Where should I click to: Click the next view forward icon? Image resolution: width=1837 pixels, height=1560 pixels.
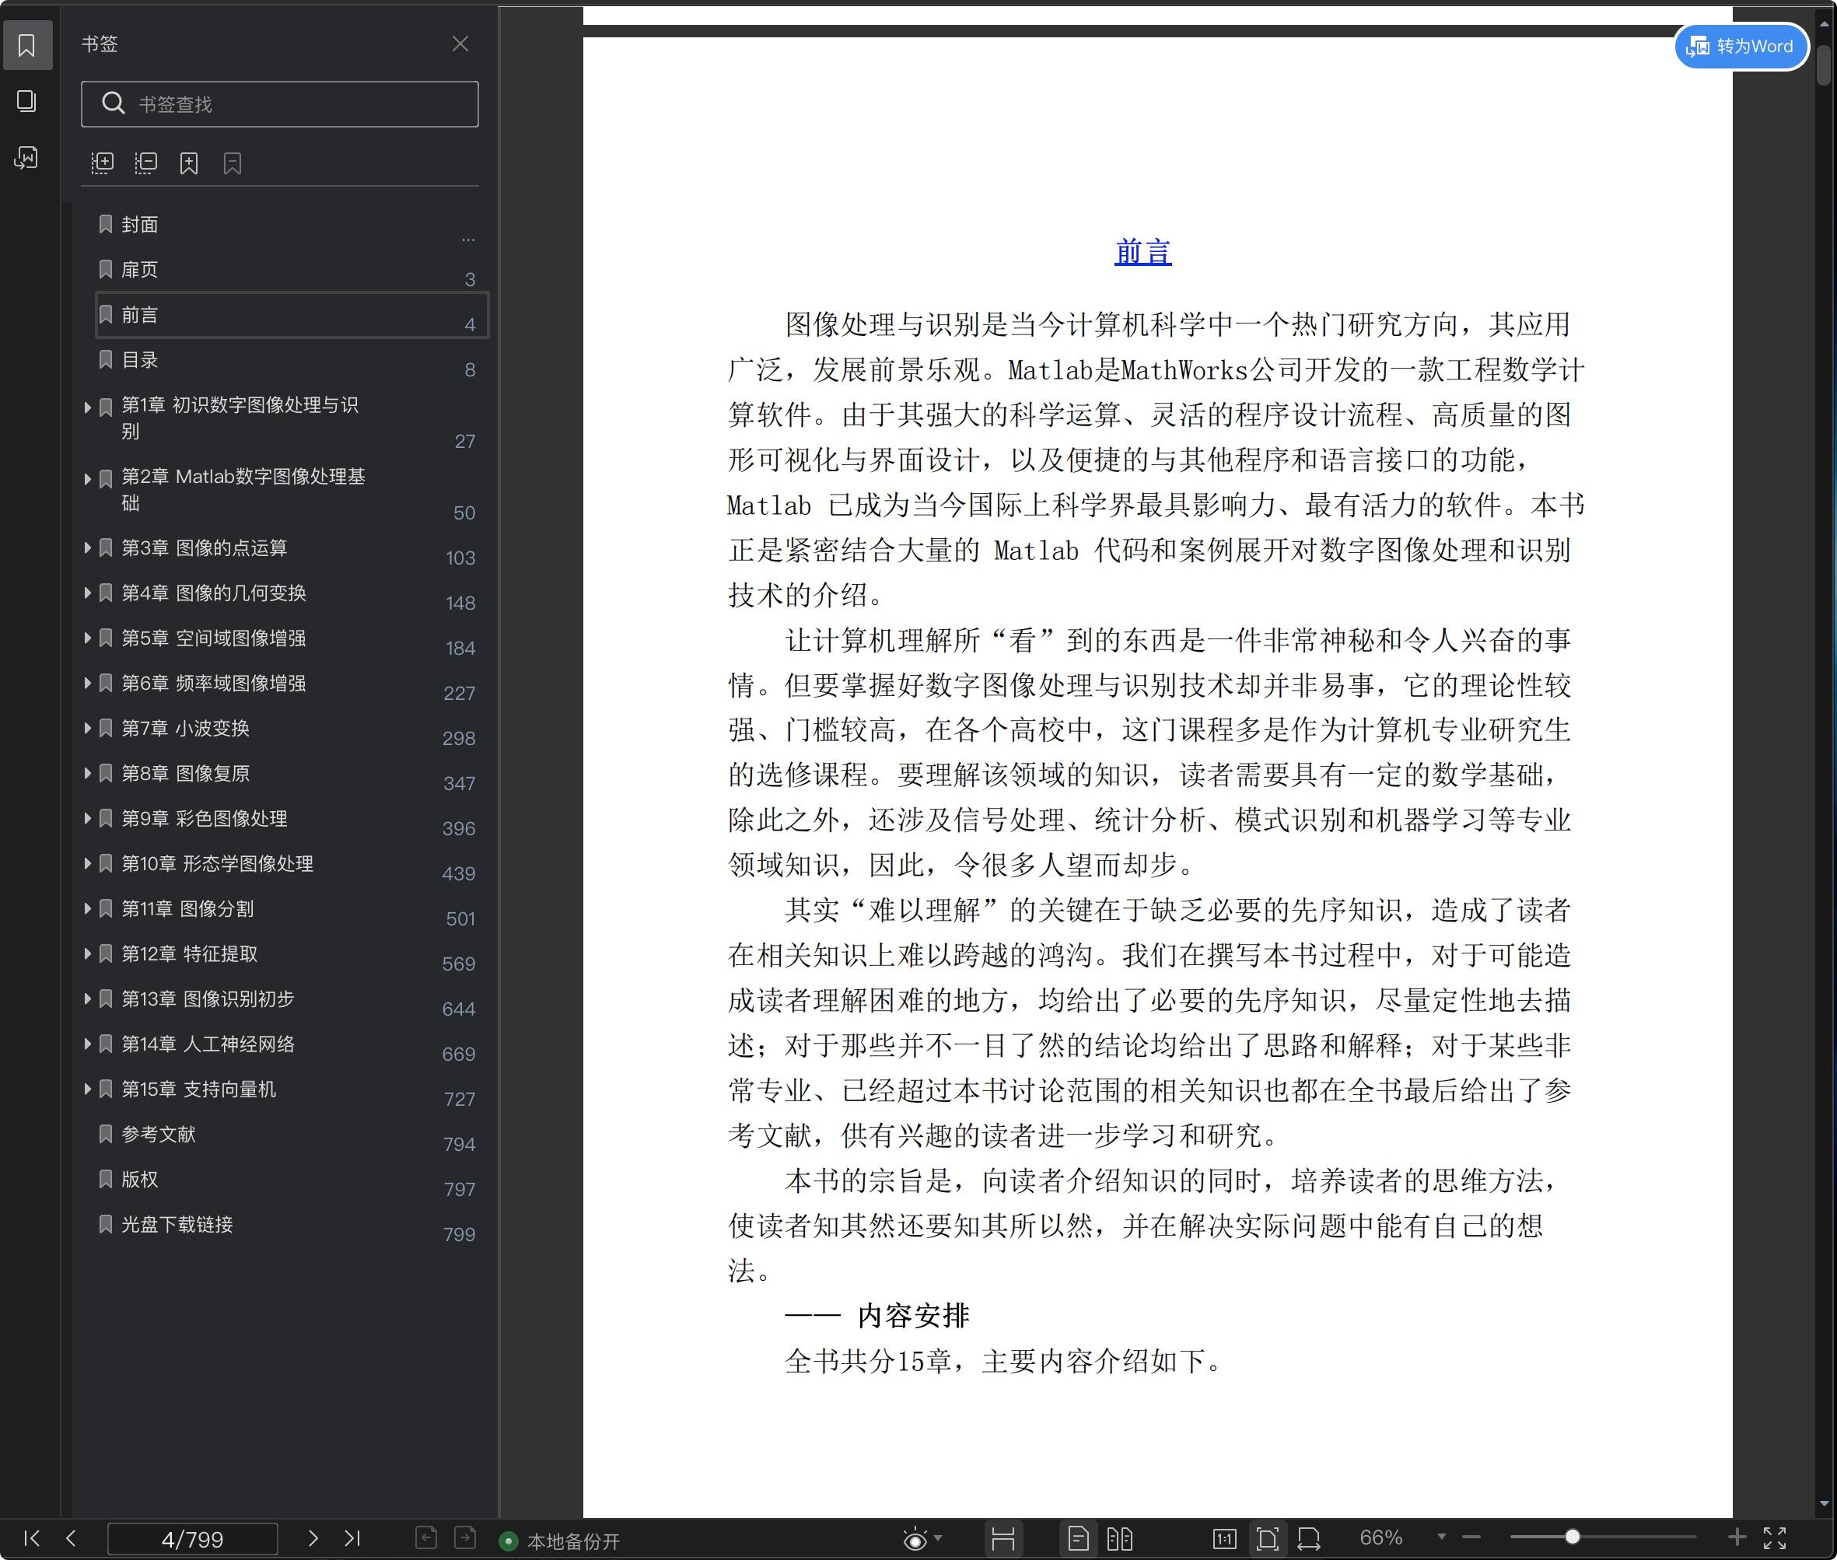pyautogui.click(x=465, y=1538)
